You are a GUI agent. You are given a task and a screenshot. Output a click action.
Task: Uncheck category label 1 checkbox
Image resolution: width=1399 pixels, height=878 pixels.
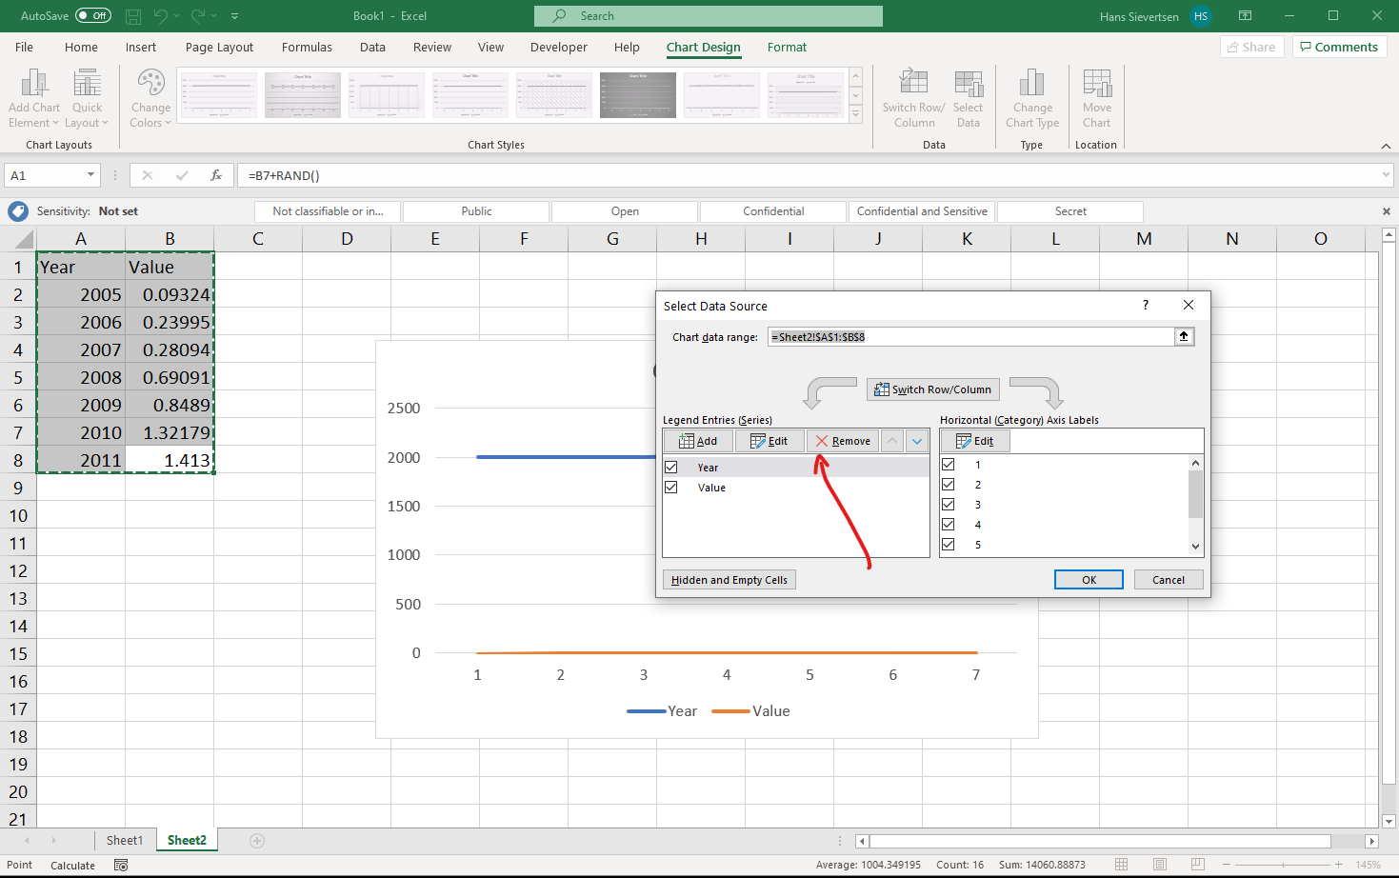949,465
